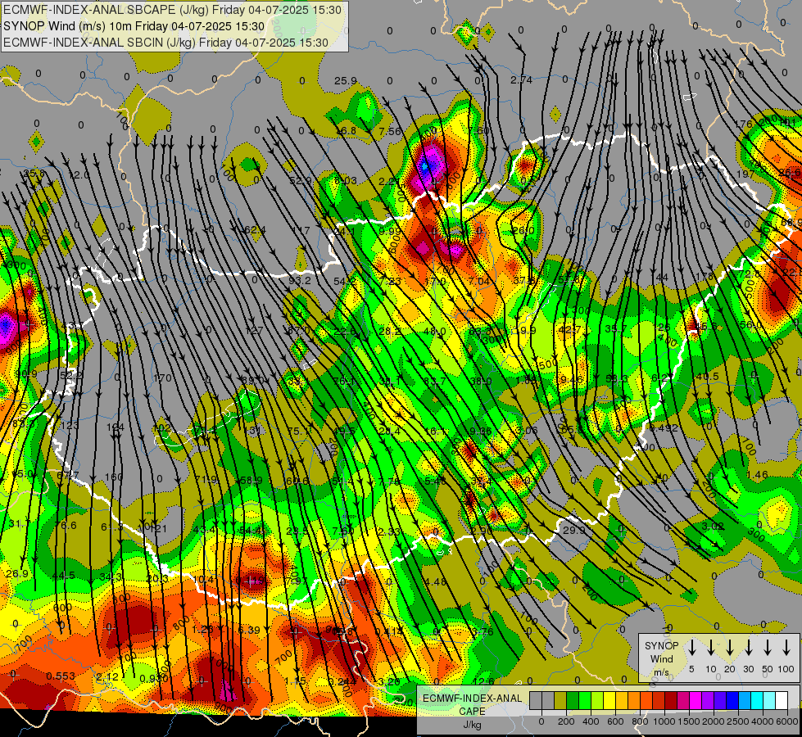Click the 50 m/s wind arrow in SYNOP legend
802x737 pixels.
click(768, 647)
